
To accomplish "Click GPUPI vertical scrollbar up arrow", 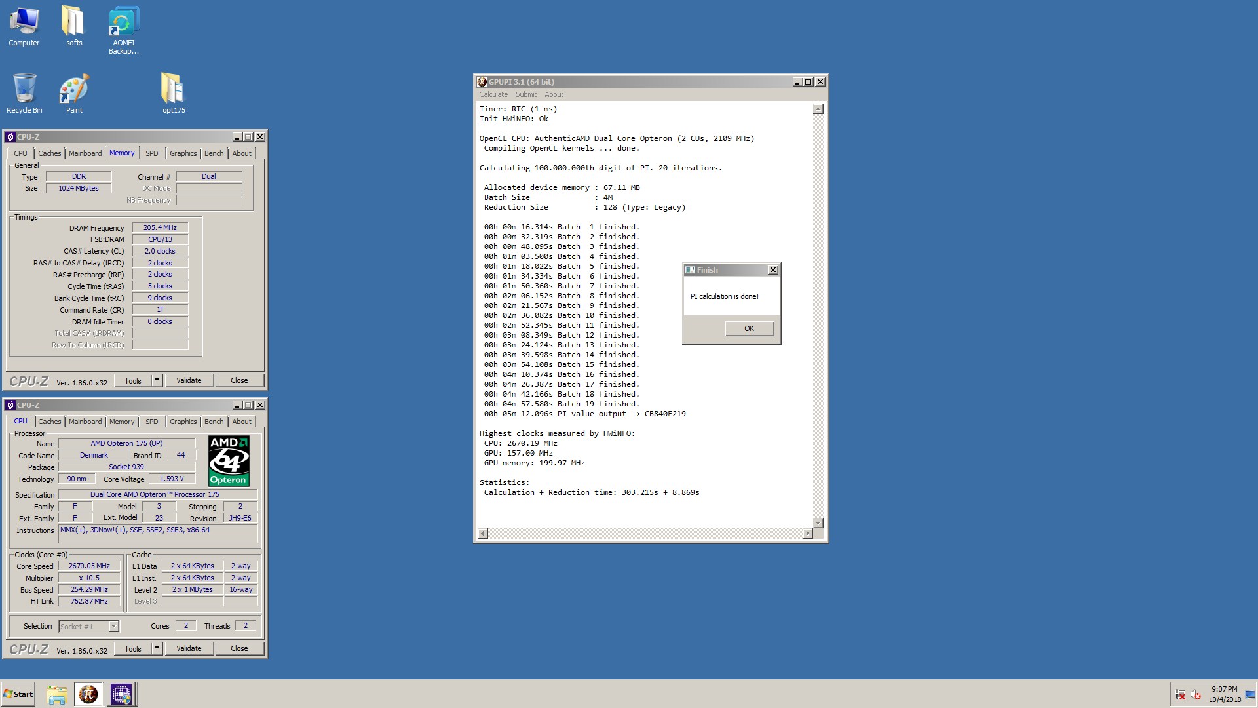I will (818, 109).
